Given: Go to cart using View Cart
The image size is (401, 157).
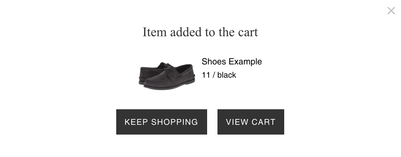Looking at the screenshot, I should (251, 122).
